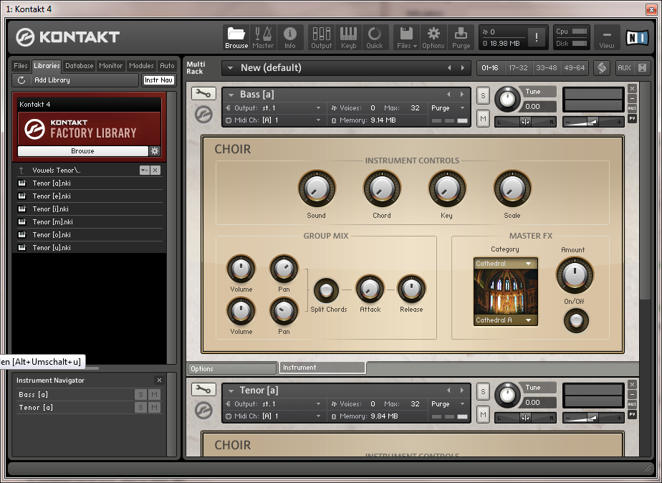Switch to the Database tab
This screenshot has height=483, width=662.
(79, 66)
